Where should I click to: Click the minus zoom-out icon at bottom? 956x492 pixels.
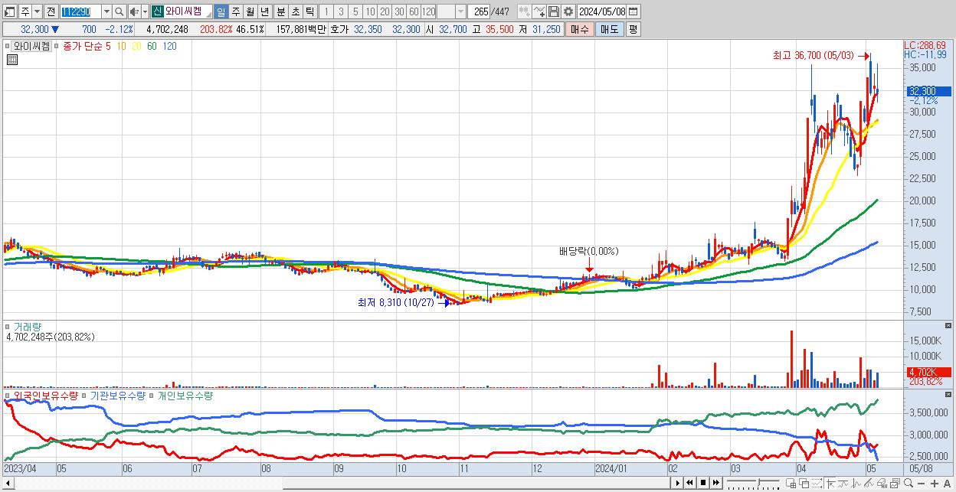[921, 484]
